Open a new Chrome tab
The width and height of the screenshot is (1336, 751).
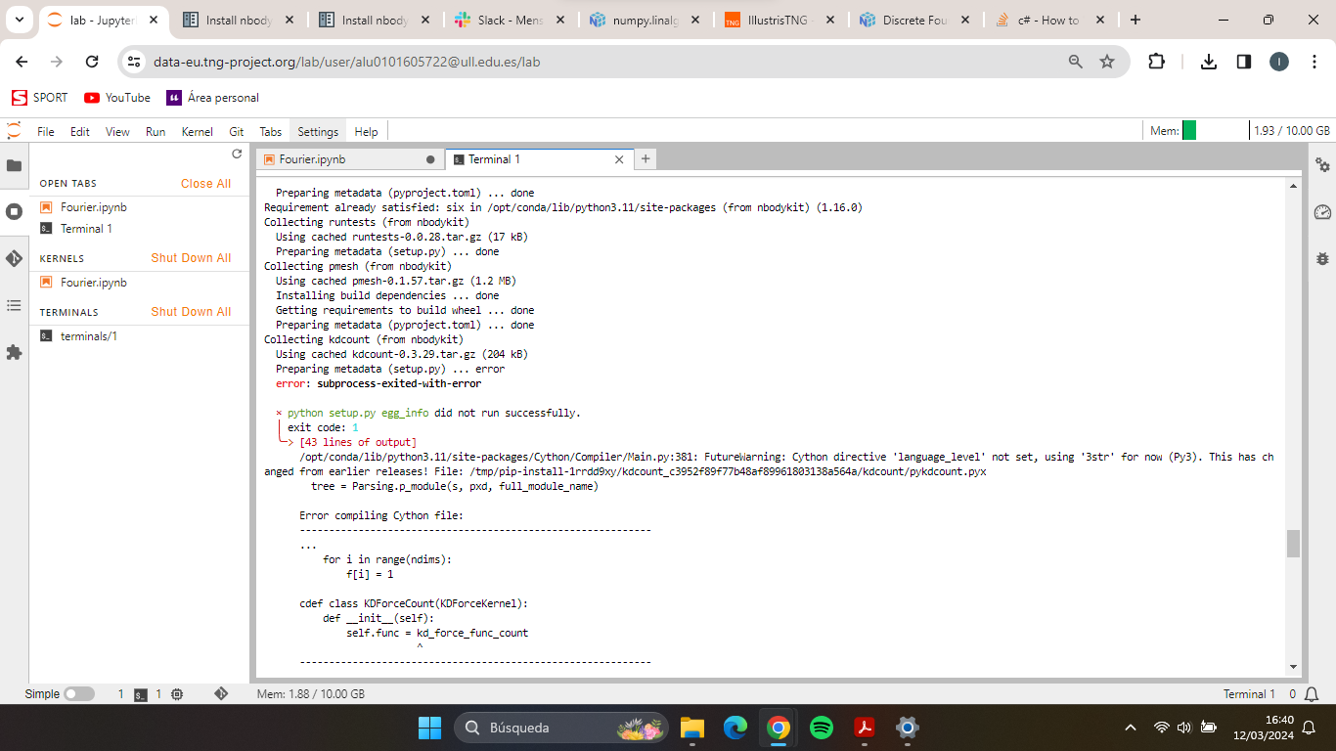coord(1135,20)
